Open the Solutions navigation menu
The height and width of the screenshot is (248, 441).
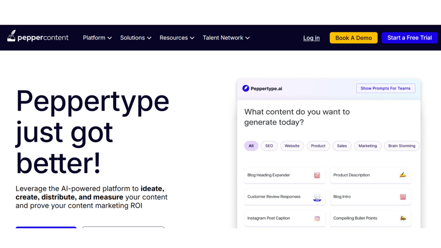[x=136, y=38]
